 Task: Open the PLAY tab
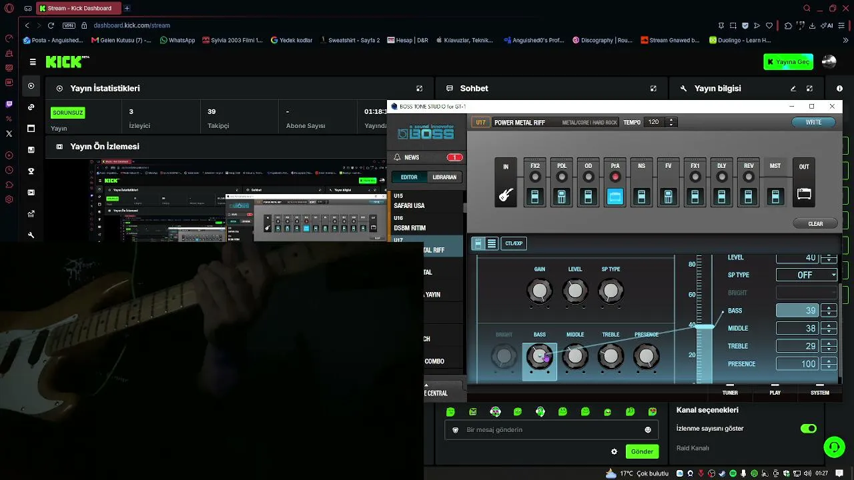point(775,393)
